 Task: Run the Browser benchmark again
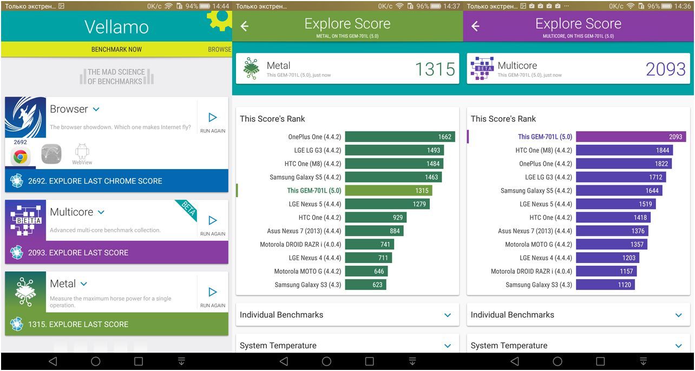212,122
